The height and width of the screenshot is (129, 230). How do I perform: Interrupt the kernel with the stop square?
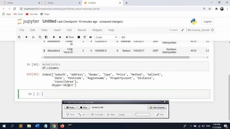tap(79, 37)
